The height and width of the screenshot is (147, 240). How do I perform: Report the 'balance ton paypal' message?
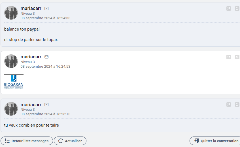[237, 8]
